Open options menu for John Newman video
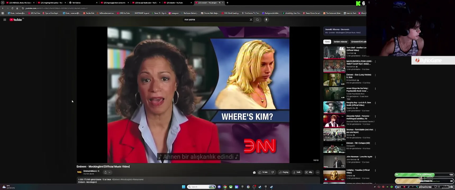Image resolution: width=455 pixels, height=190 pixels. point(375,157)
